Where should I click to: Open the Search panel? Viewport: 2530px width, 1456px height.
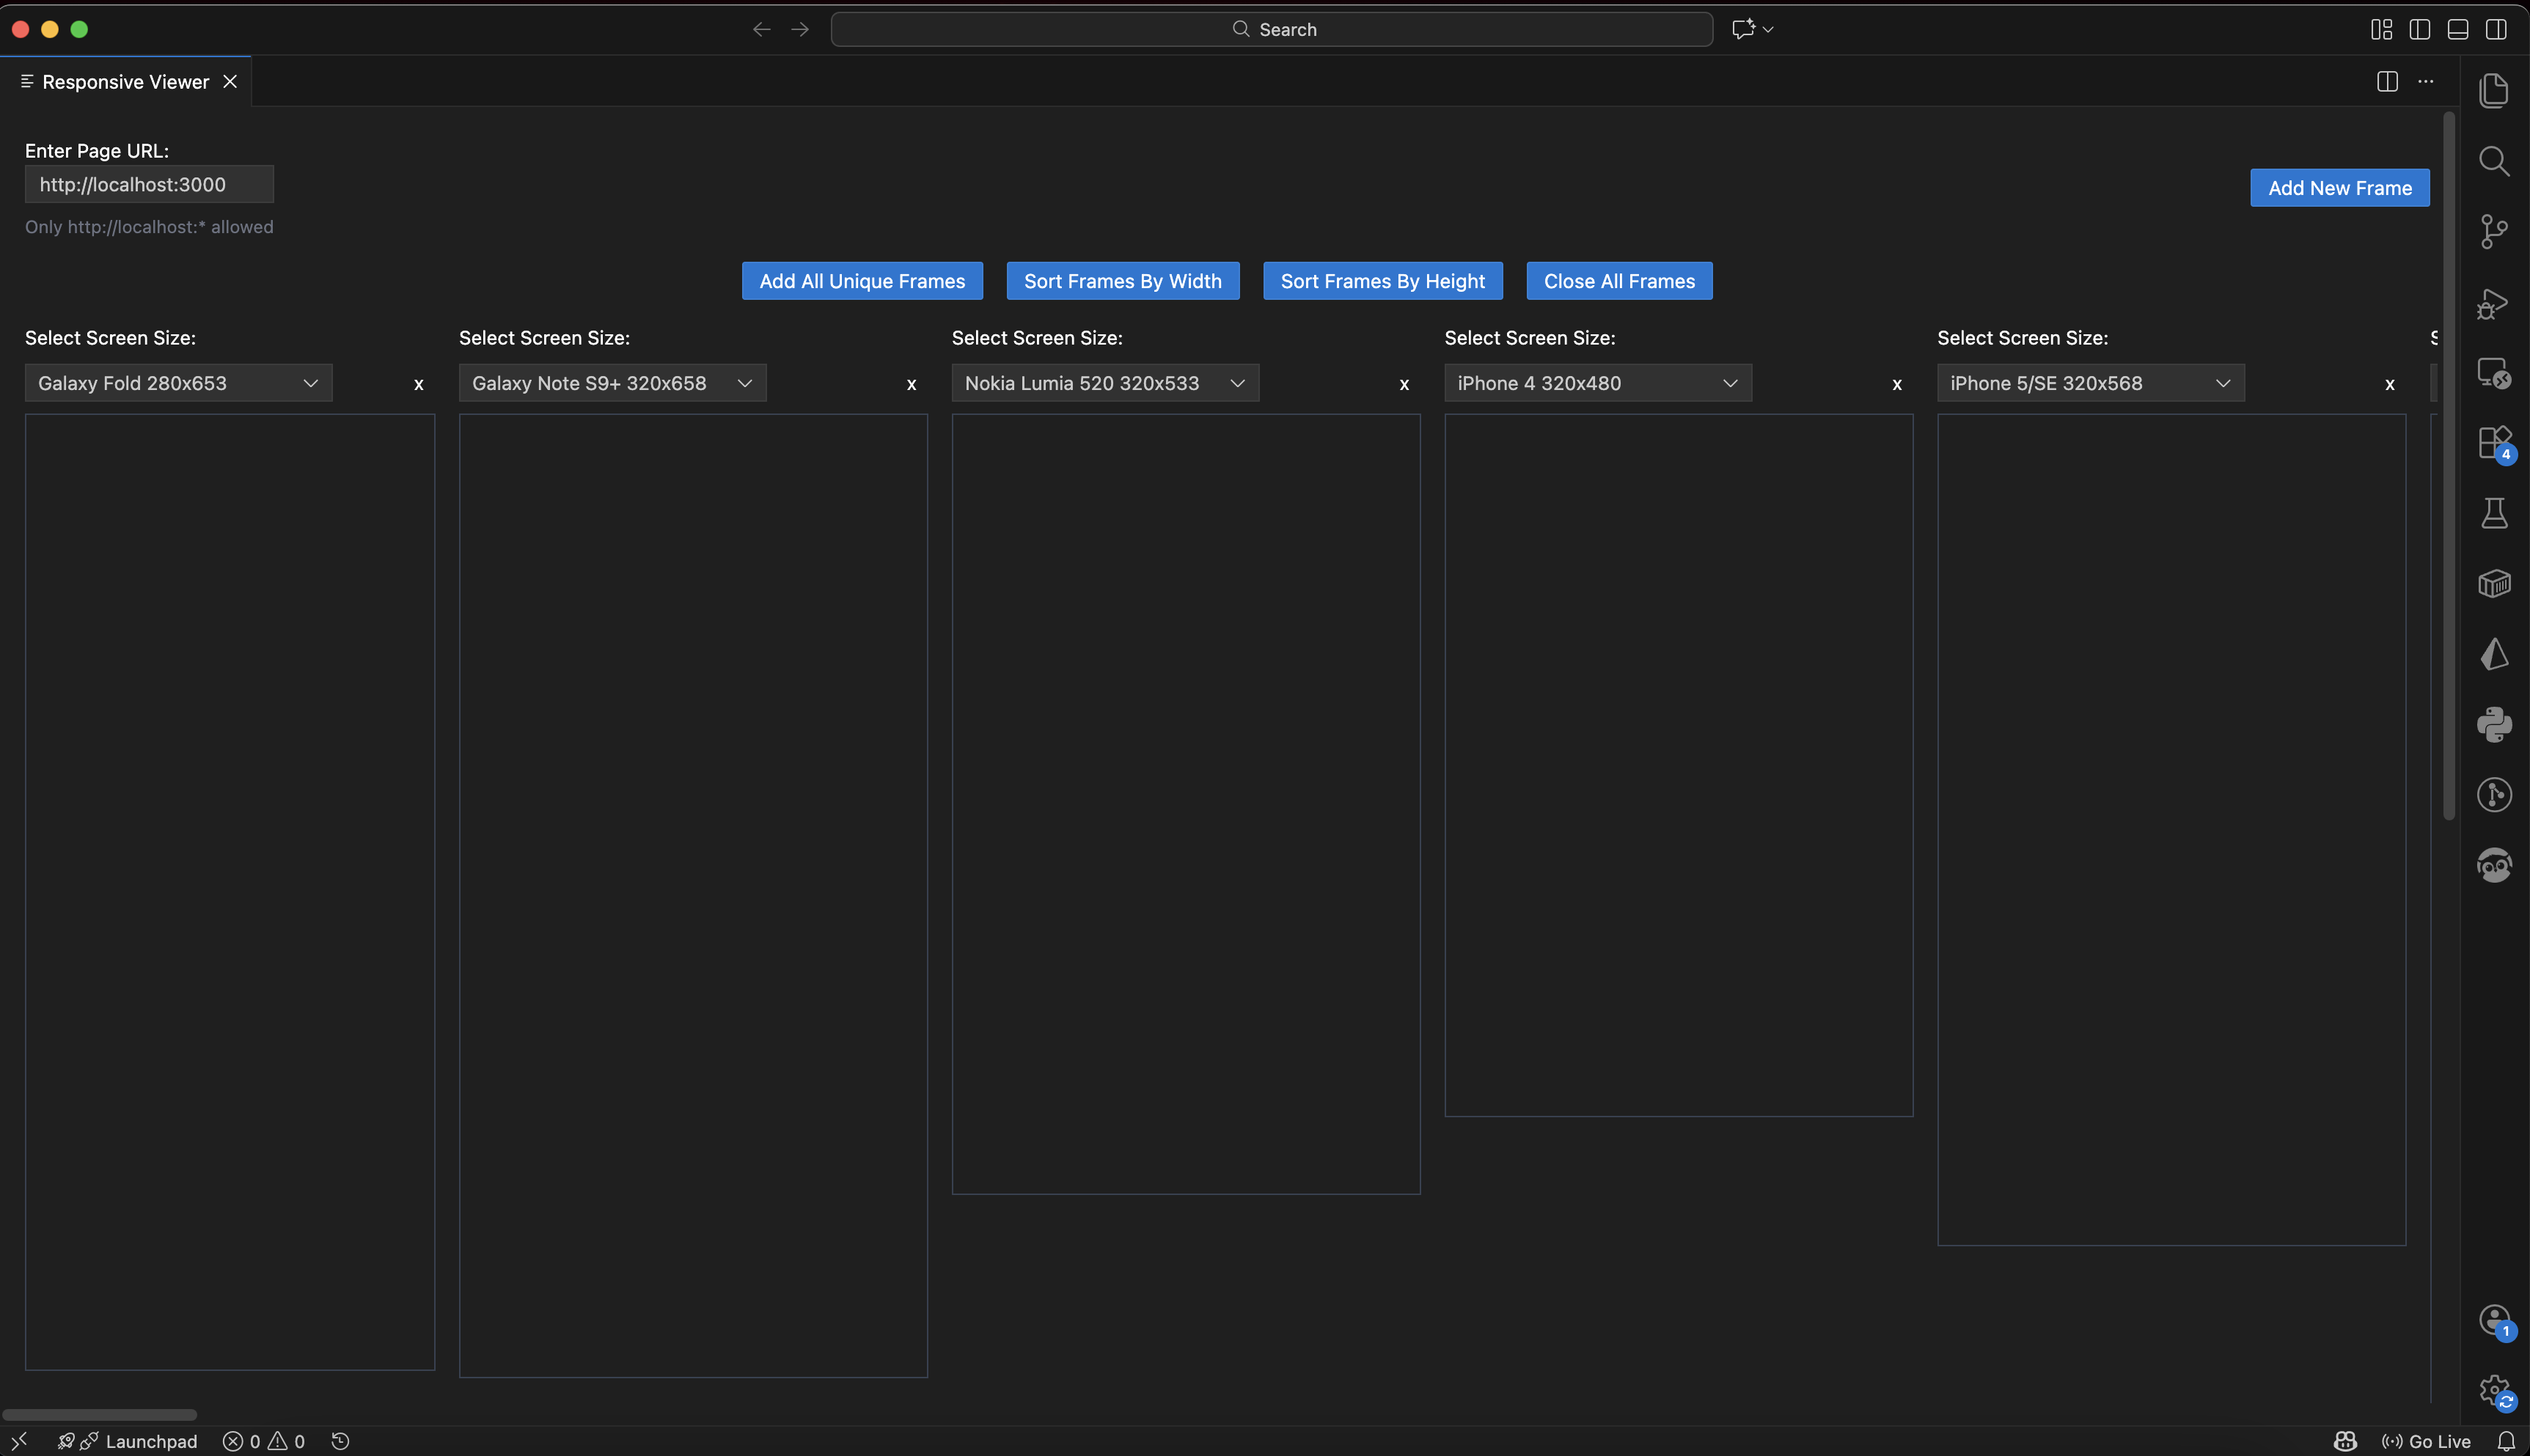pos(2494,160)
